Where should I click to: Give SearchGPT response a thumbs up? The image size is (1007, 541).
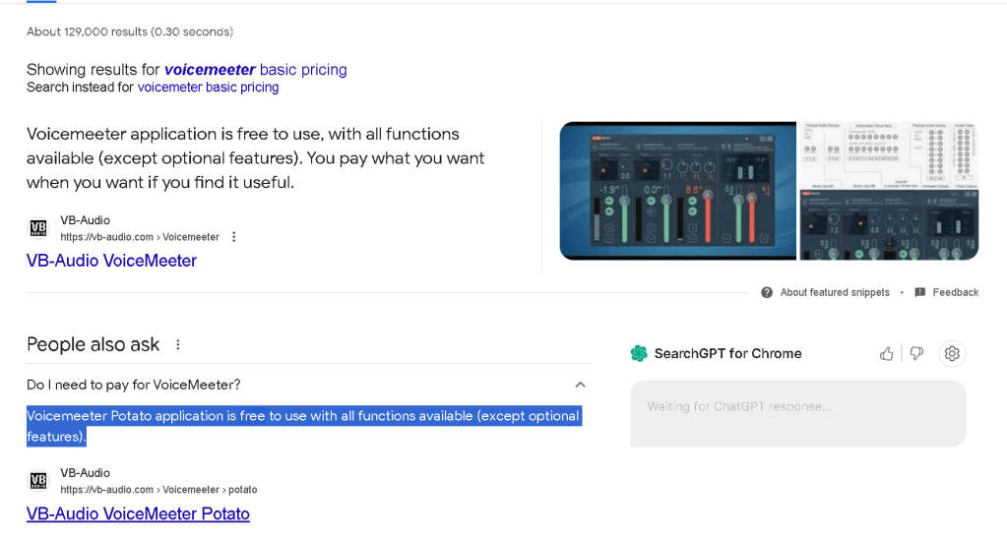pos(886,353)
